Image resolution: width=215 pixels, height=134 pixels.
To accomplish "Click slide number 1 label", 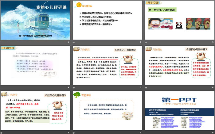I will [x=68, y=42].
